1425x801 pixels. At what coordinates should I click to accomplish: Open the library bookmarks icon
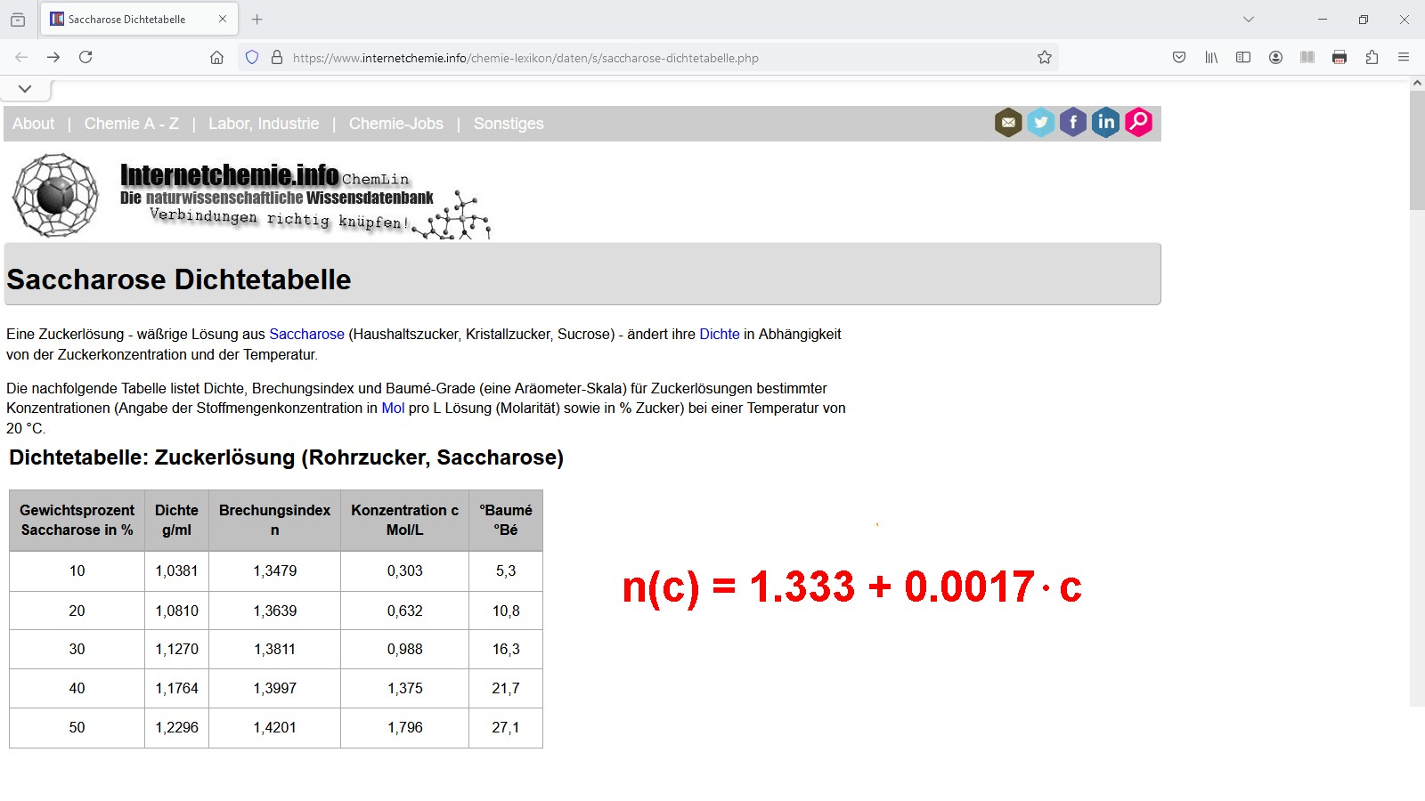(x=1211, y=57)
